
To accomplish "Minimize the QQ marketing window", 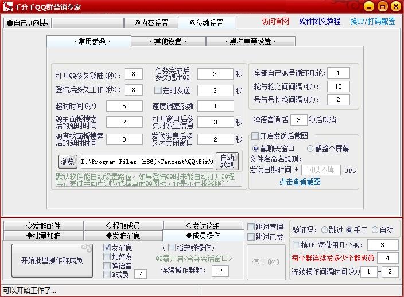I will coord(368,6).
